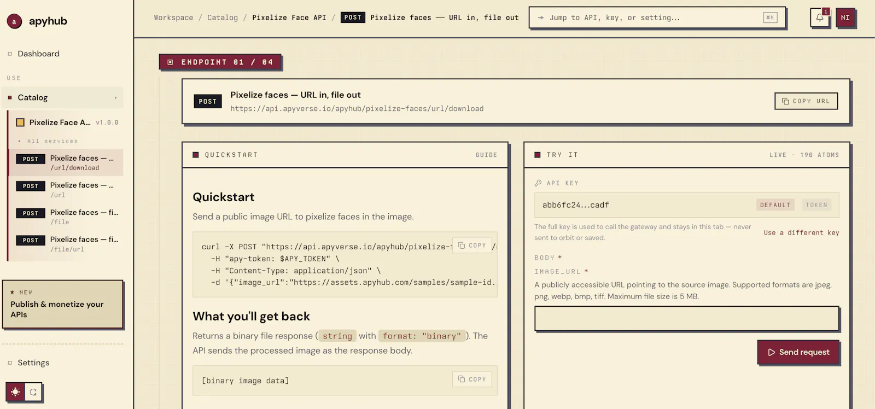Click the key icon beside API KEY
This screenshot has height=409, width=875.
(538, 183)
